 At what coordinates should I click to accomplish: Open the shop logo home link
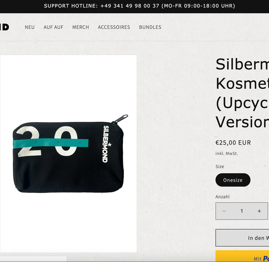coord(4,27)
